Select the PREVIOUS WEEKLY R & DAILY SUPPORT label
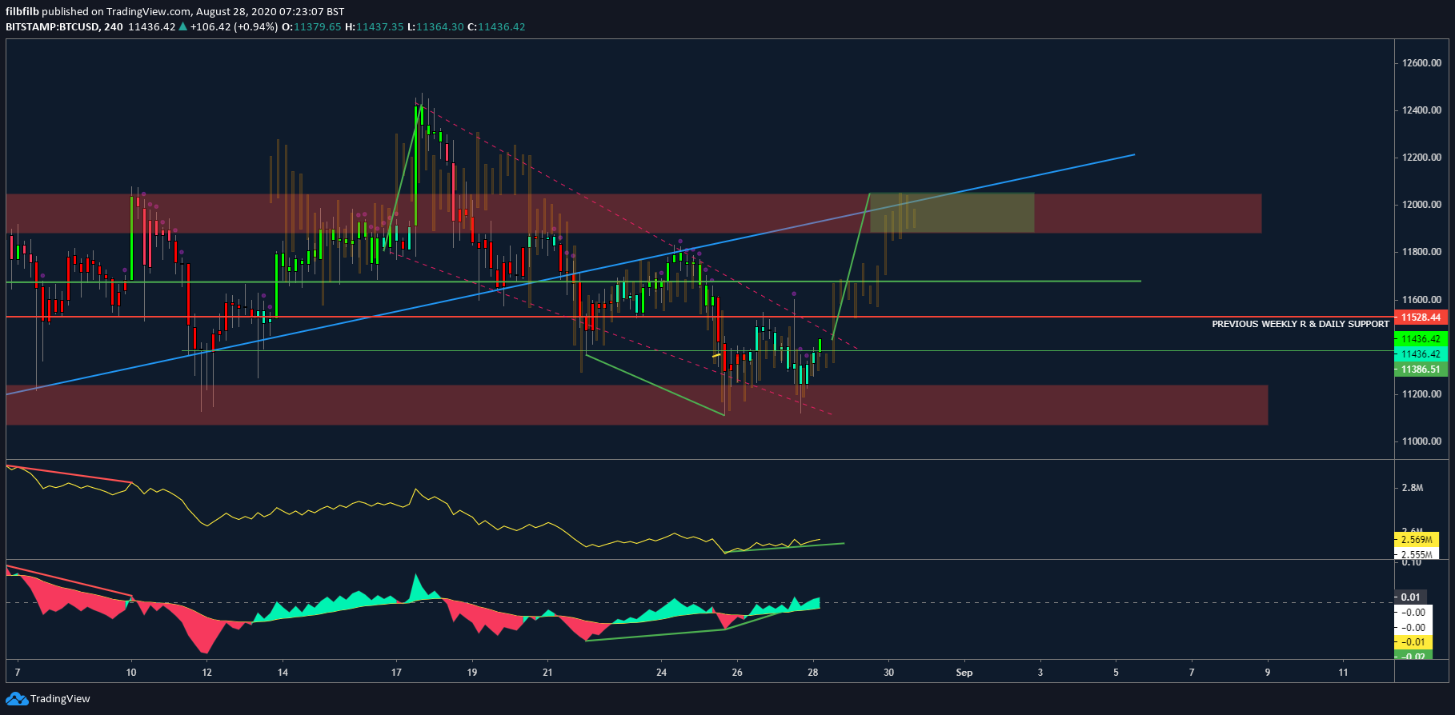Screen dimensions: 1455x715 click(x=1301, y=324)
